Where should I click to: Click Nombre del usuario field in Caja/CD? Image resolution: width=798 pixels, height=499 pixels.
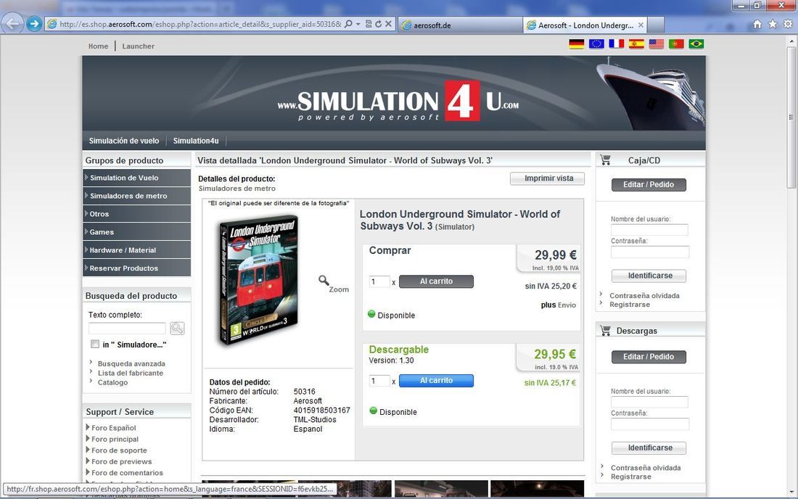tap(649, 229)
